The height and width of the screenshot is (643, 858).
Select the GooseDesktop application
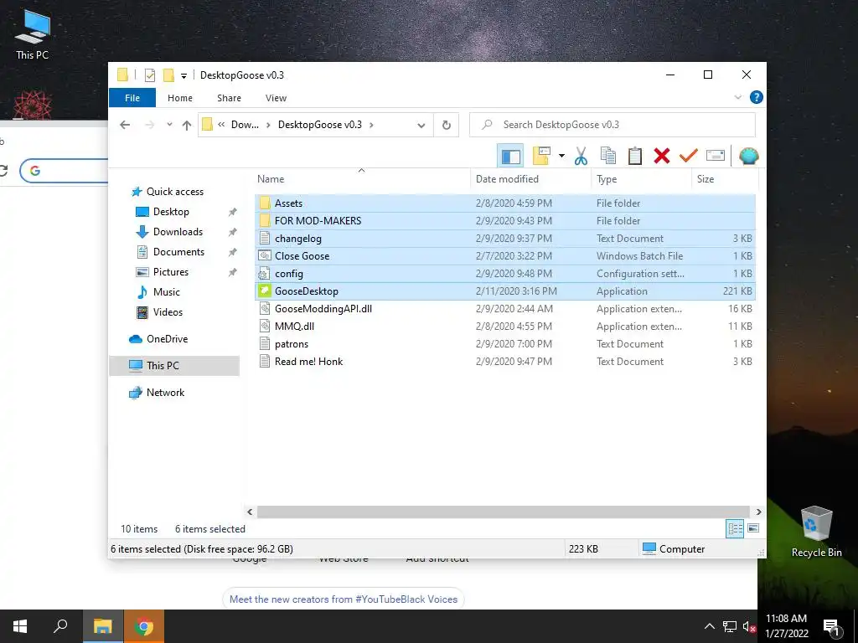coord(505,291)
